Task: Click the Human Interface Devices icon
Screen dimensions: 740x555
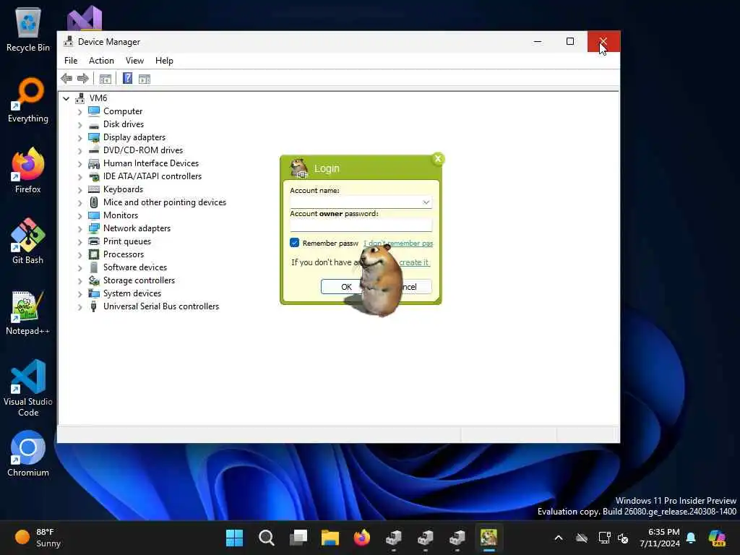Action: [94, 163]
